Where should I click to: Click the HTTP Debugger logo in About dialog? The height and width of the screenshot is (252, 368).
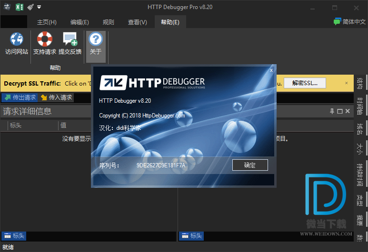(x=152, y=83)
